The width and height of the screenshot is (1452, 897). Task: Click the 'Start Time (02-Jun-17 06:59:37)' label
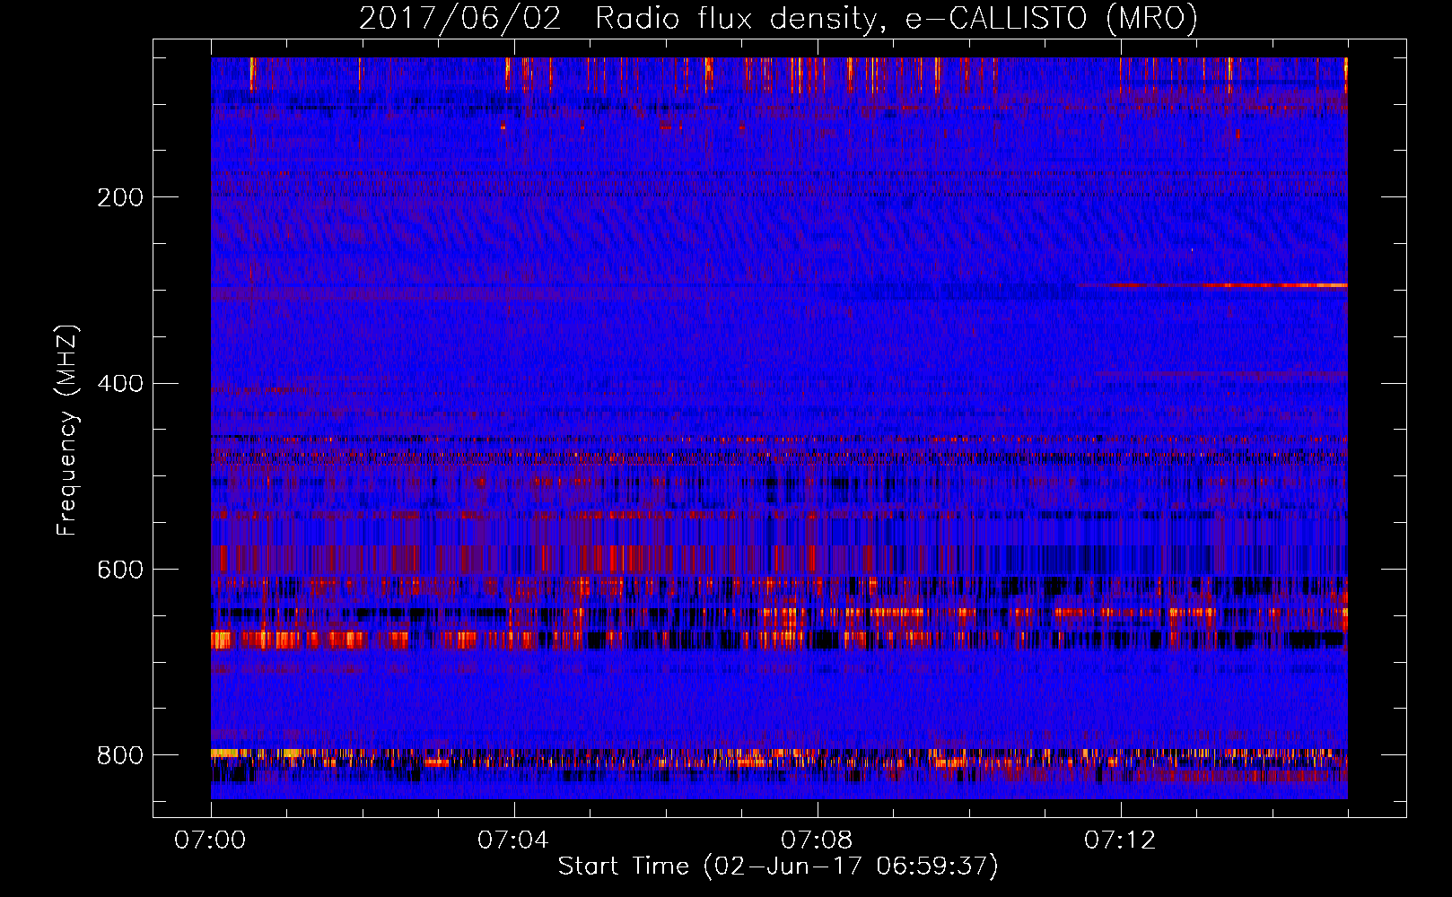pyautogui.click(x=778, y=867)
